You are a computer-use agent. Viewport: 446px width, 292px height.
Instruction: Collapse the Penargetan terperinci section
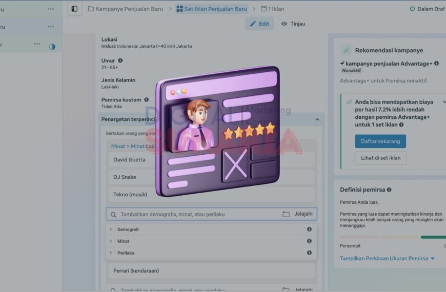[x=317, y=119]
